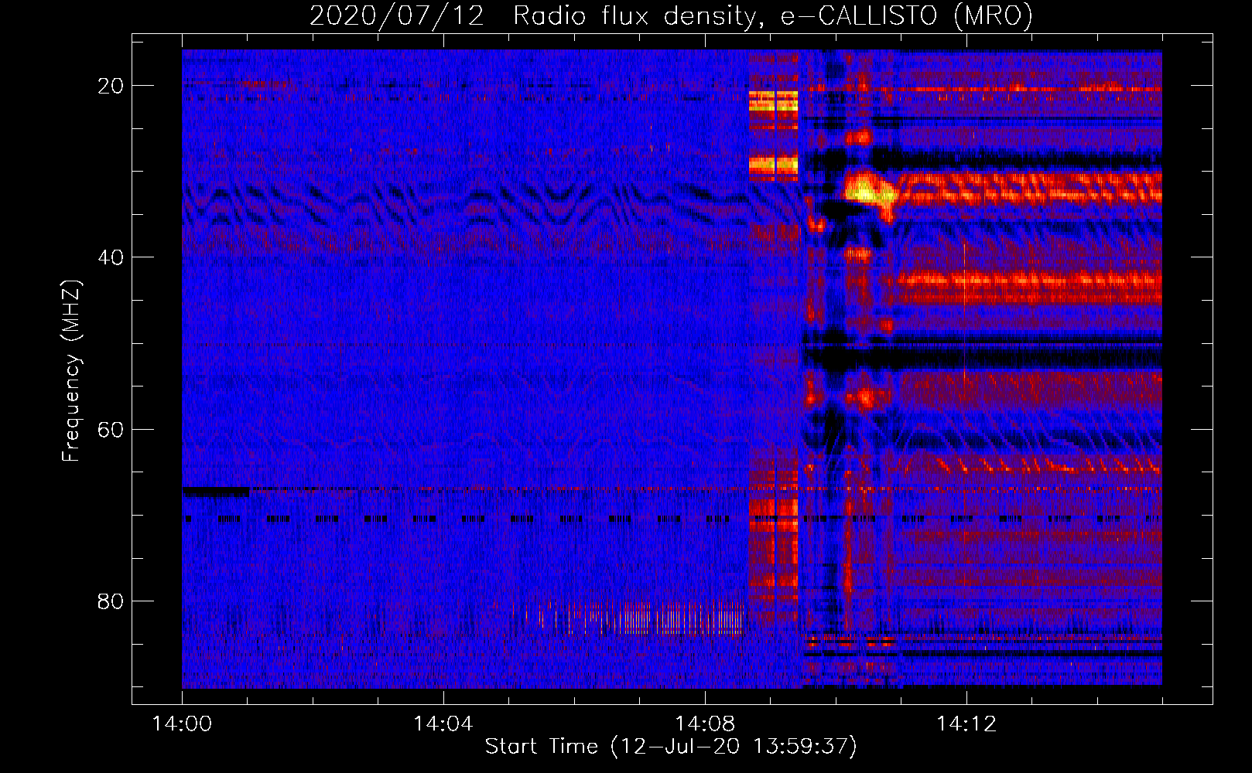
Task: Click the plot title '2020/07/12 Radio flux density, e-CALLISTO (MRO)'
Action: [x=671, y=15]
